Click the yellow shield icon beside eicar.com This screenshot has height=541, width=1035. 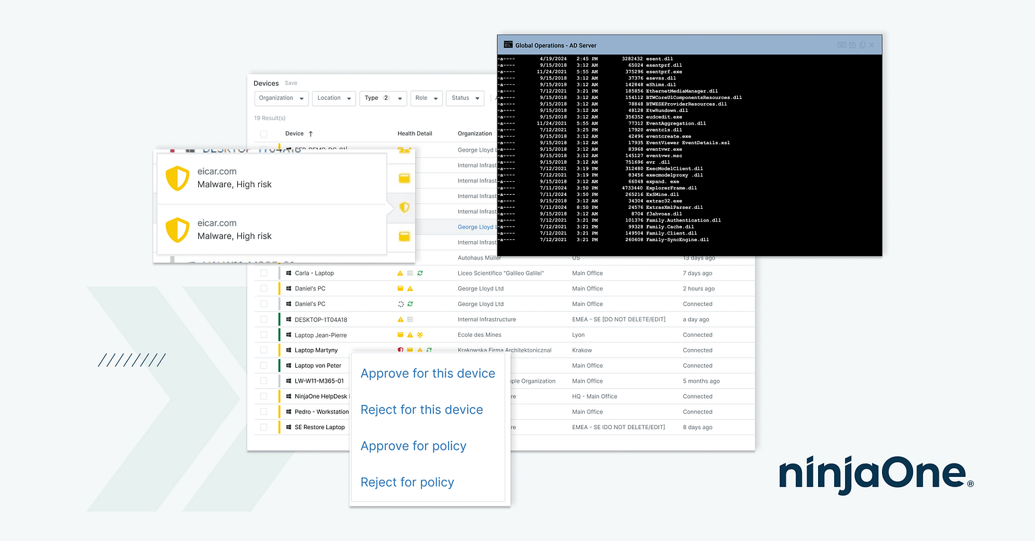pos(177,178)
